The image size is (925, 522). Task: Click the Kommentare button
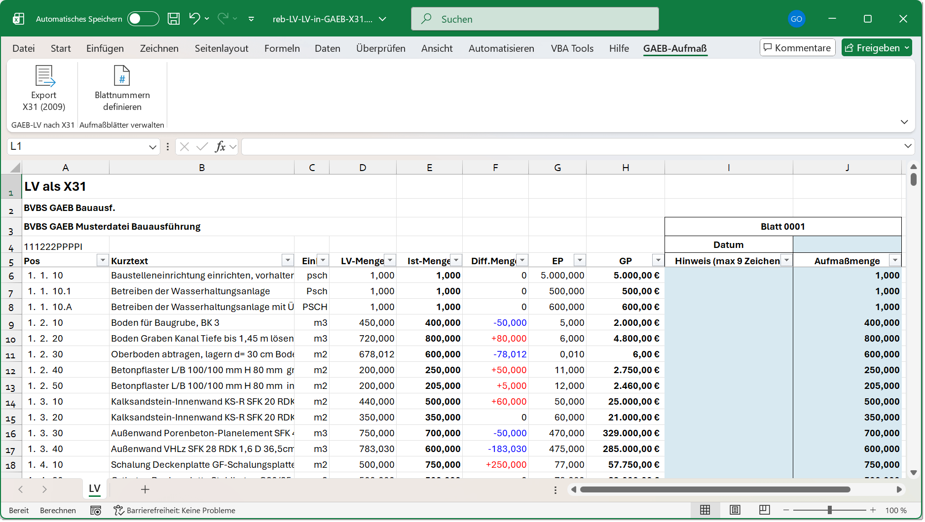point(797,48)
